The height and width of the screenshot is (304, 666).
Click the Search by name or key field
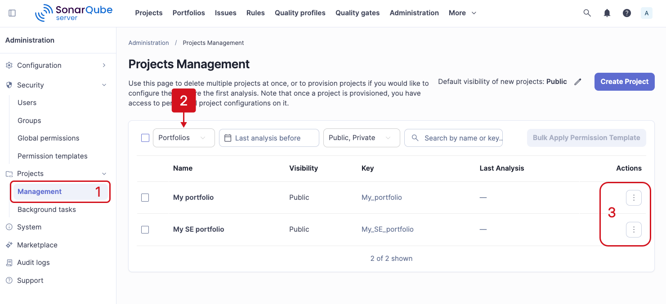(x=454, y=138)
